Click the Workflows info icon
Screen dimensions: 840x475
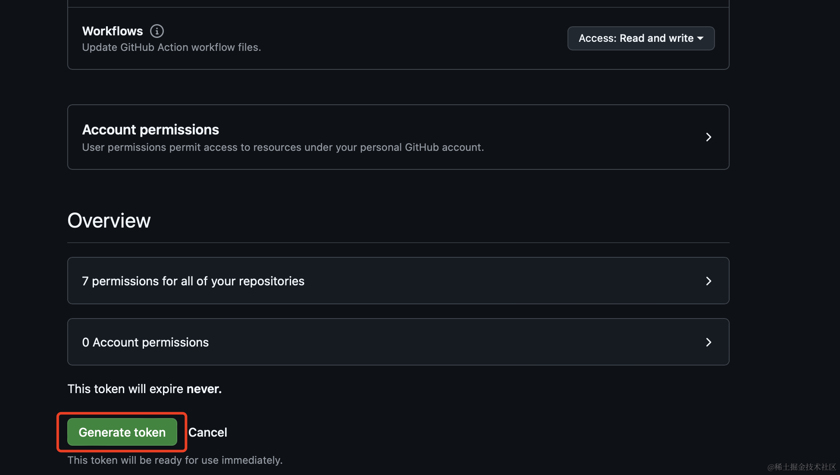coord(157,31)
